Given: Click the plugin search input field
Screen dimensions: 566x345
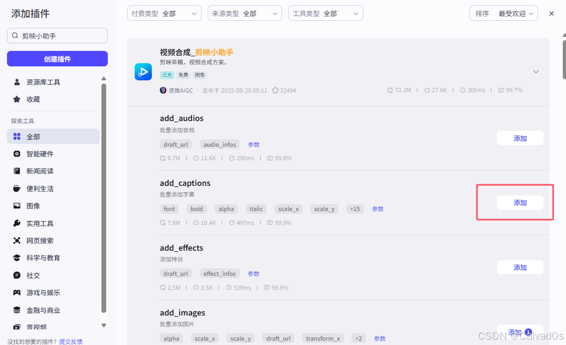Looking at the screenshot, I should (57, 36).
